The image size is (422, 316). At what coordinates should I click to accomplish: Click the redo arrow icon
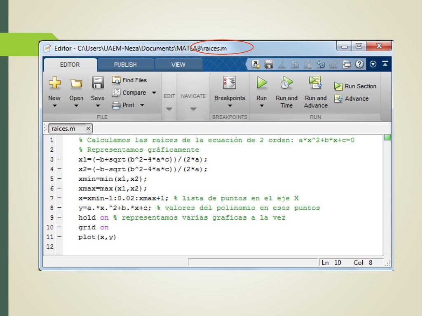point(333,65)
